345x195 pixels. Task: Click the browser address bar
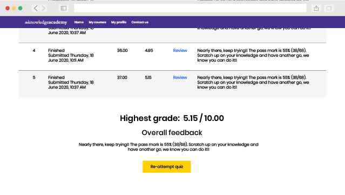click(190, 8)
